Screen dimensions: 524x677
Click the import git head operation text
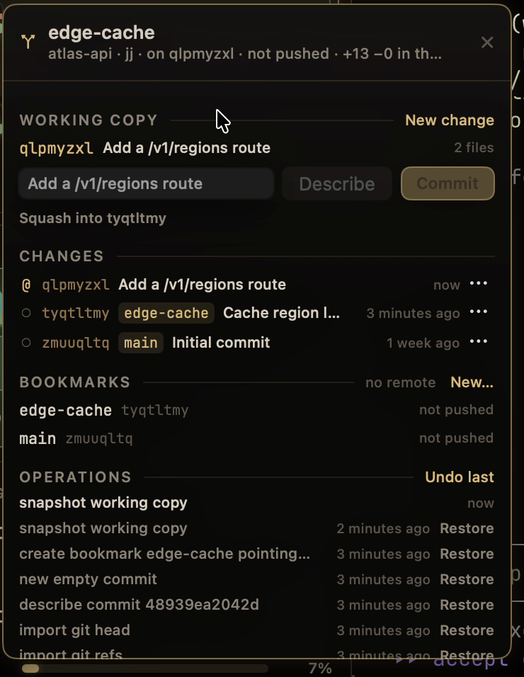[74, 630]
